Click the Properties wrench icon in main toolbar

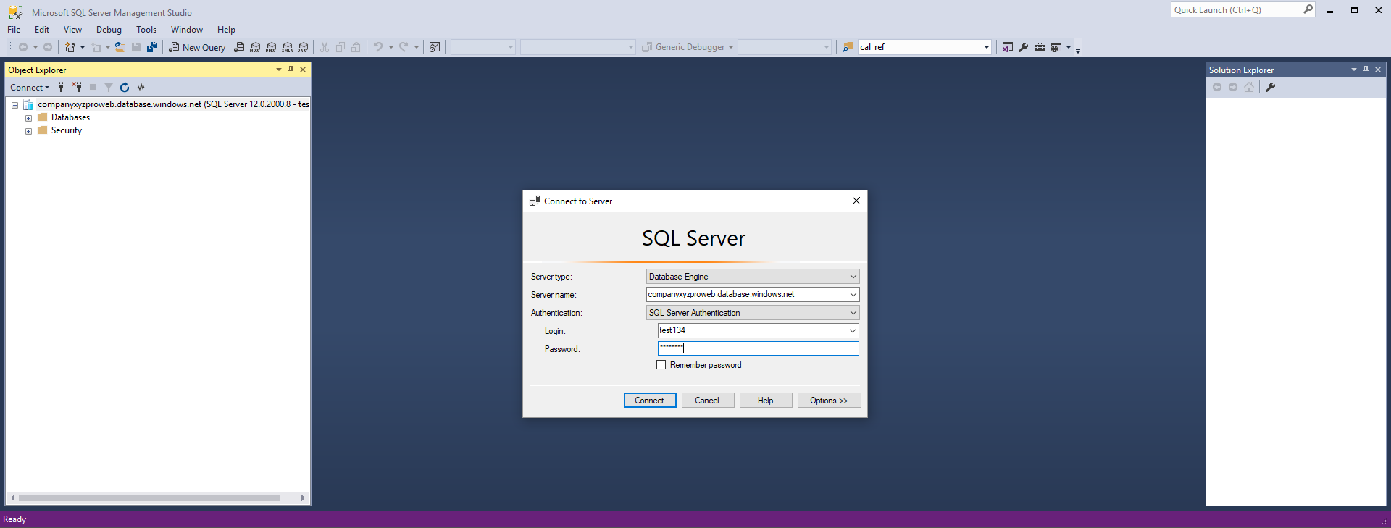[x=1024, y=47]
